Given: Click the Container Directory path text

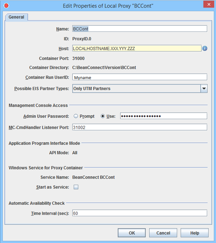Looking at the screenshot, I should click(104, 68).
